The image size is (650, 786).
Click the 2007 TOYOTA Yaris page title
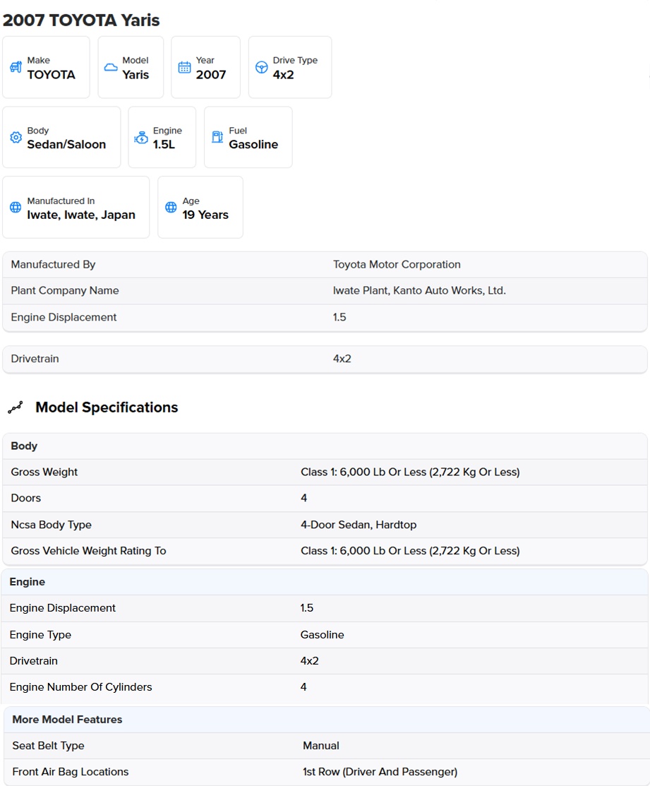(x=81, y=20)
